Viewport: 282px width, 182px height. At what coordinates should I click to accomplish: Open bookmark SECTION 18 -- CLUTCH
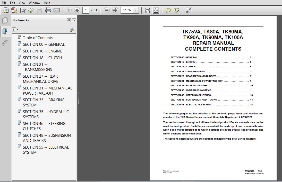(x=42, y=58)
